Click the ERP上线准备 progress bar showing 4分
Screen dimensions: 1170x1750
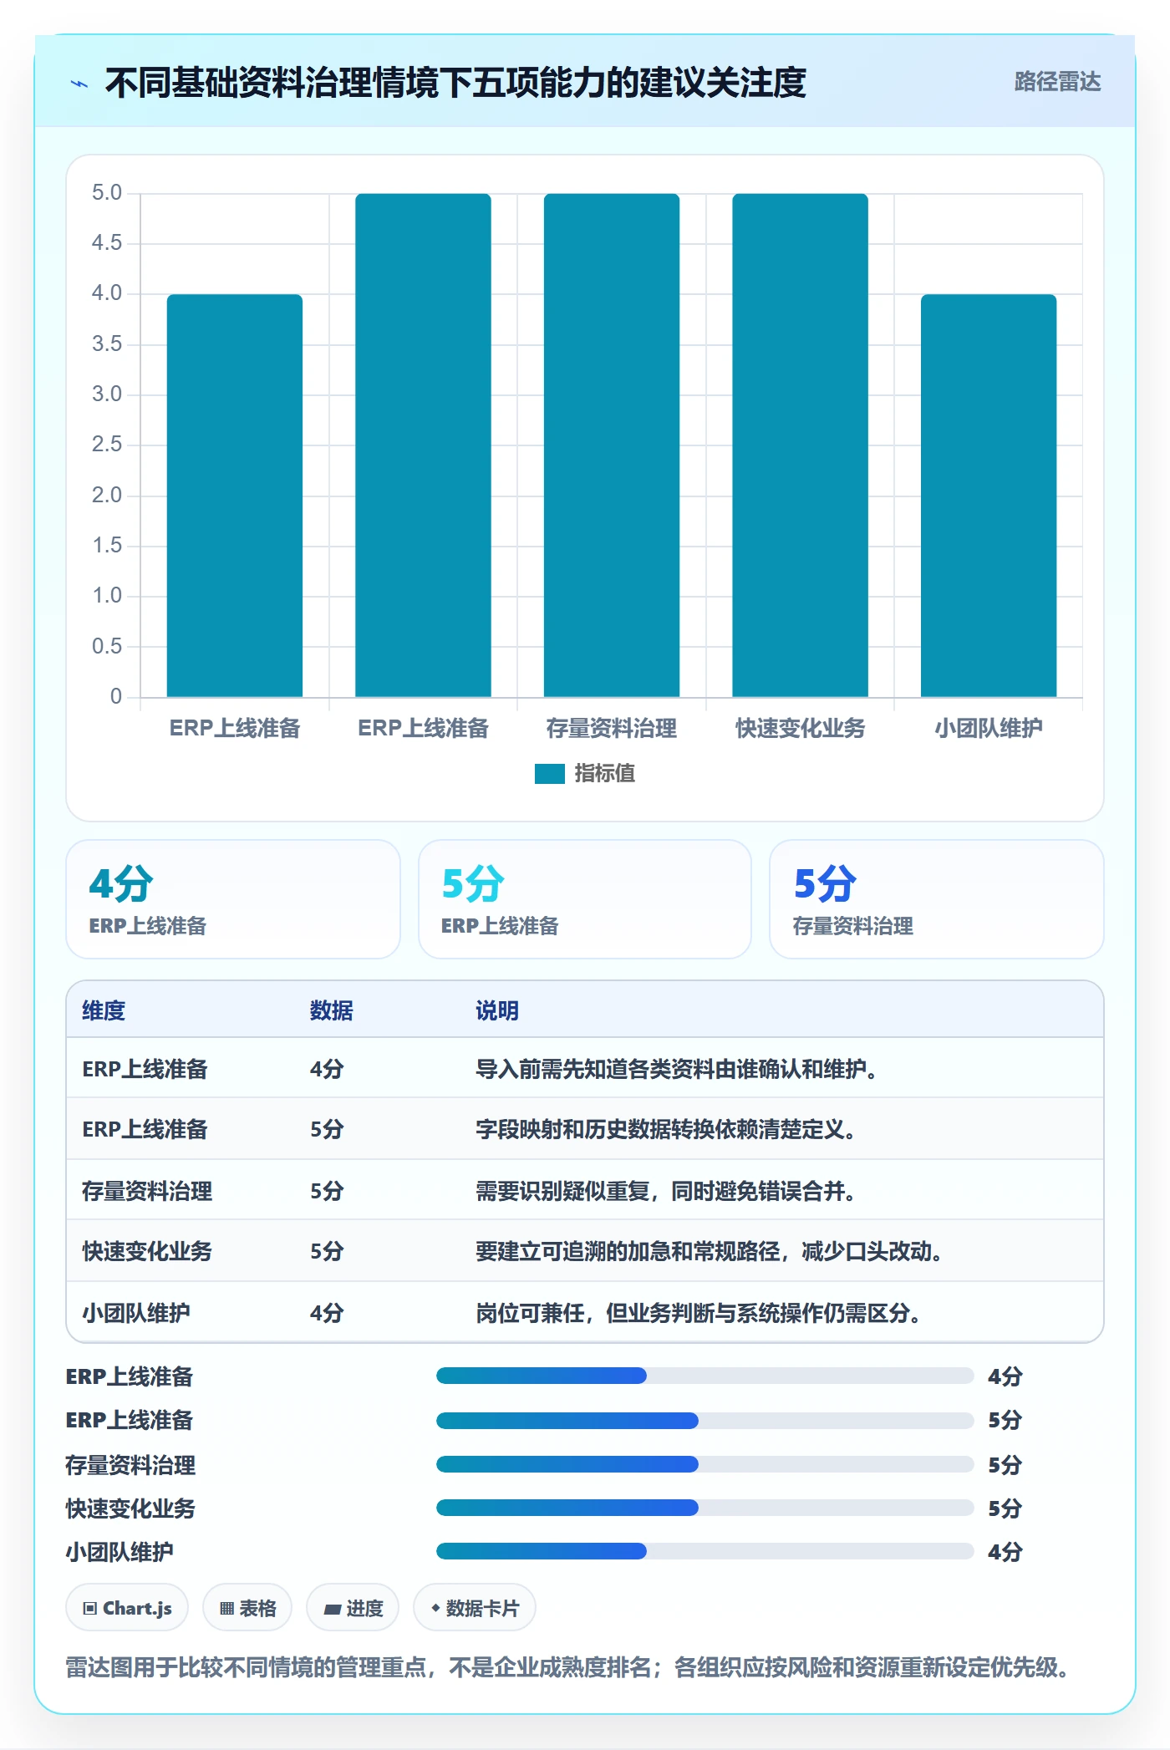pyautogui.click(x=705, y=1376)
